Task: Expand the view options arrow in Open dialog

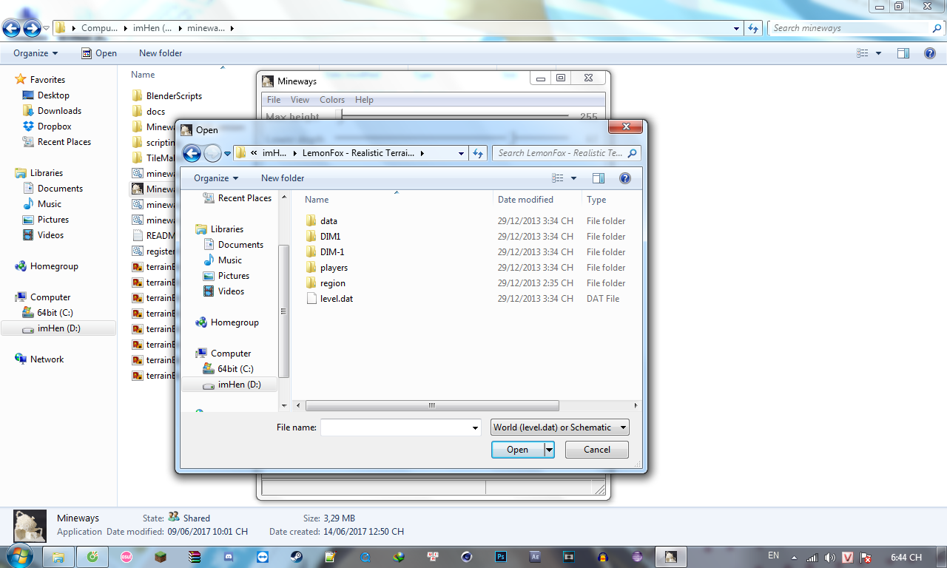Action: (x=573, y=178)
